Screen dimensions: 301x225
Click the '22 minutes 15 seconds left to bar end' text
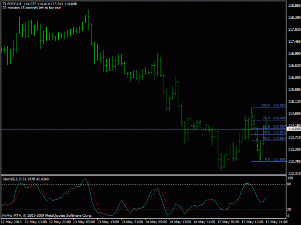pos(32,8)
